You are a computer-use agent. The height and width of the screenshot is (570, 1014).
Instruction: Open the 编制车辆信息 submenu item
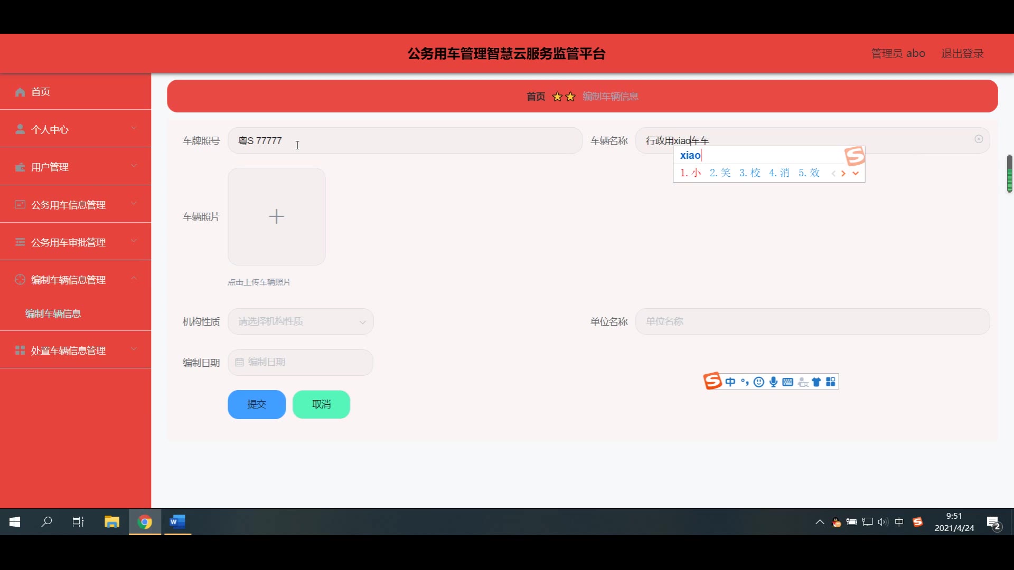53,313
